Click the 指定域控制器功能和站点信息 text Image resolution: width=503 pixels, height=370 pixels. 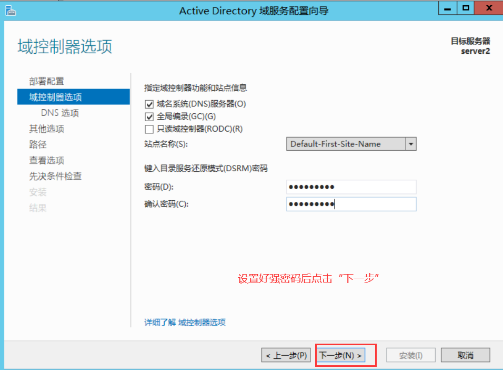(x=195, y=88)
